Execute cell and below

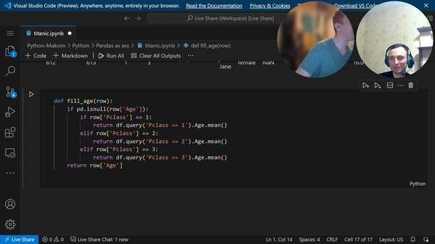(378, 85)
